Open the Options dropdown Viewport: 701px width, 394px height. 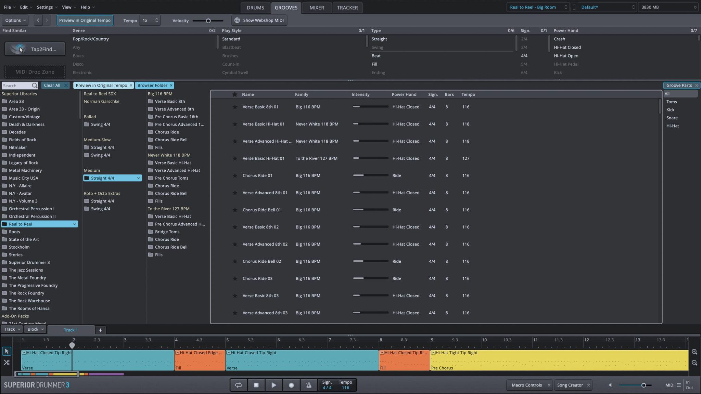tap(15, 20)
